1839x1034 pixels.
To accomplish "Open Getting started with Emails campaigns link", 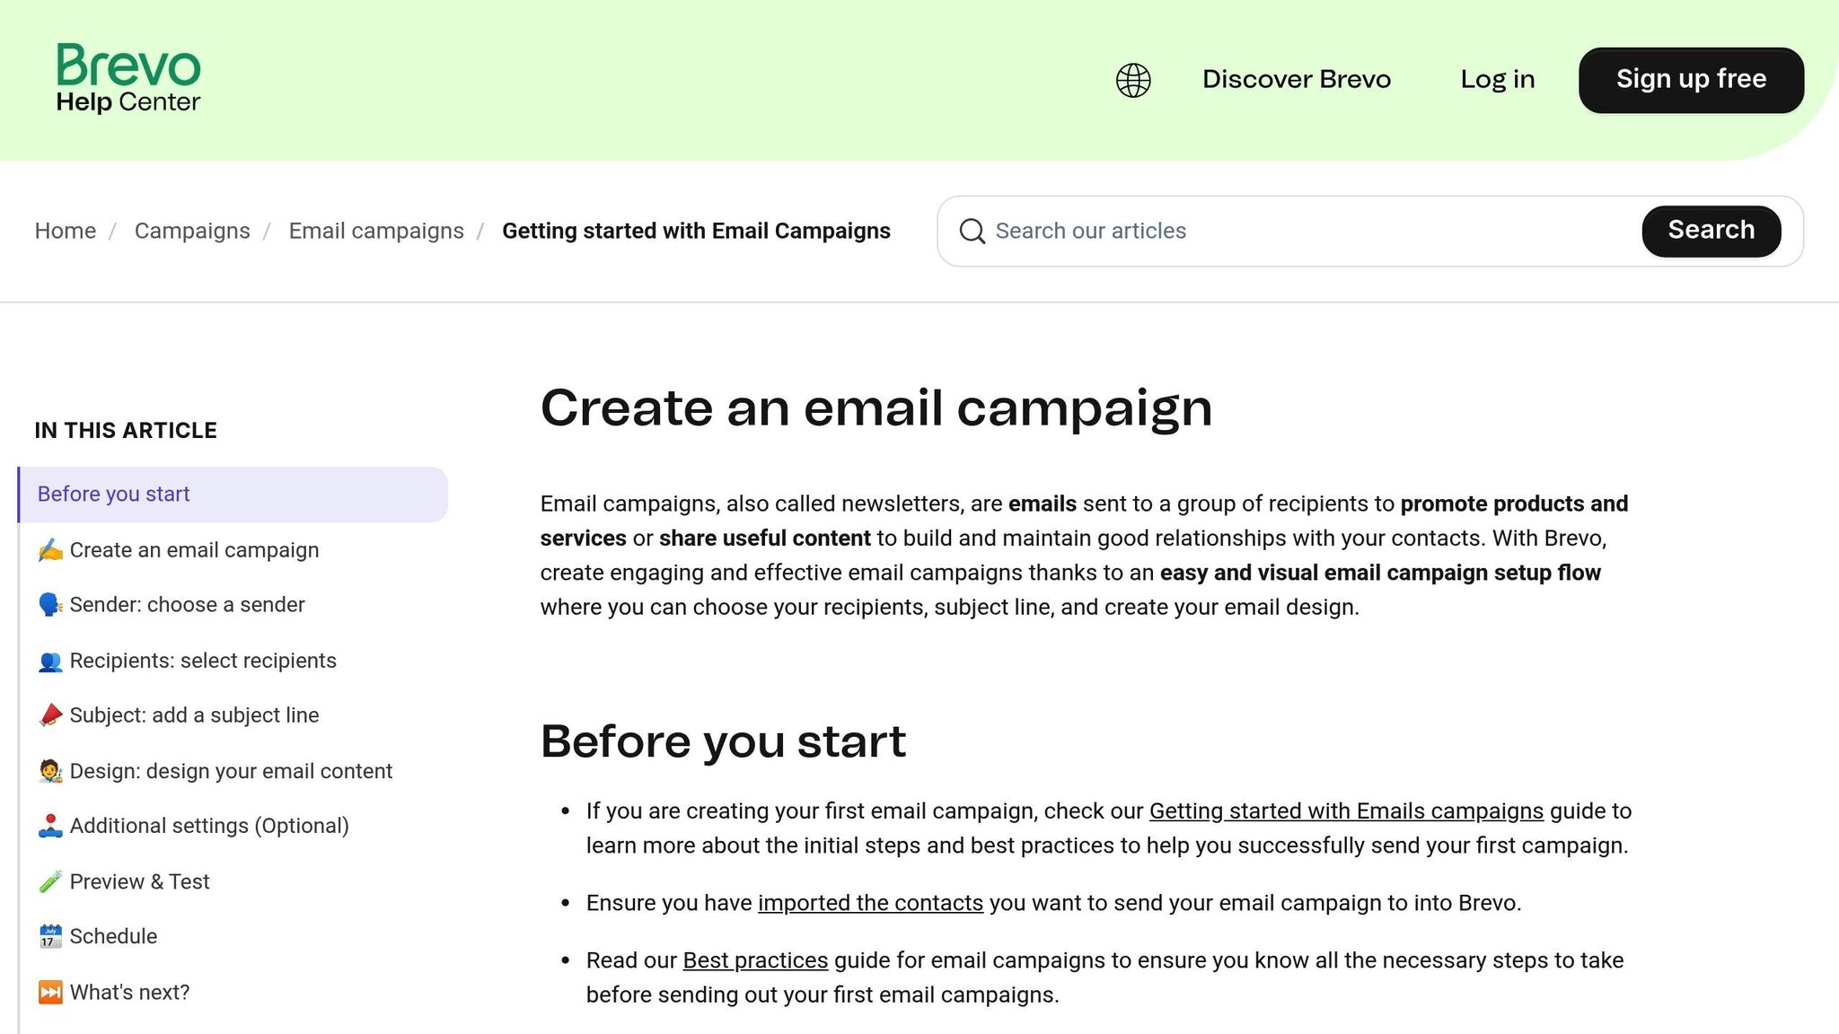I will pyautogui.click(x=1346, y=811).
